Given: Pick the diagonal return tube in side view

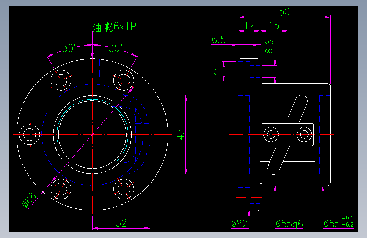Looking at the screenshot, I should click(287, 135).
